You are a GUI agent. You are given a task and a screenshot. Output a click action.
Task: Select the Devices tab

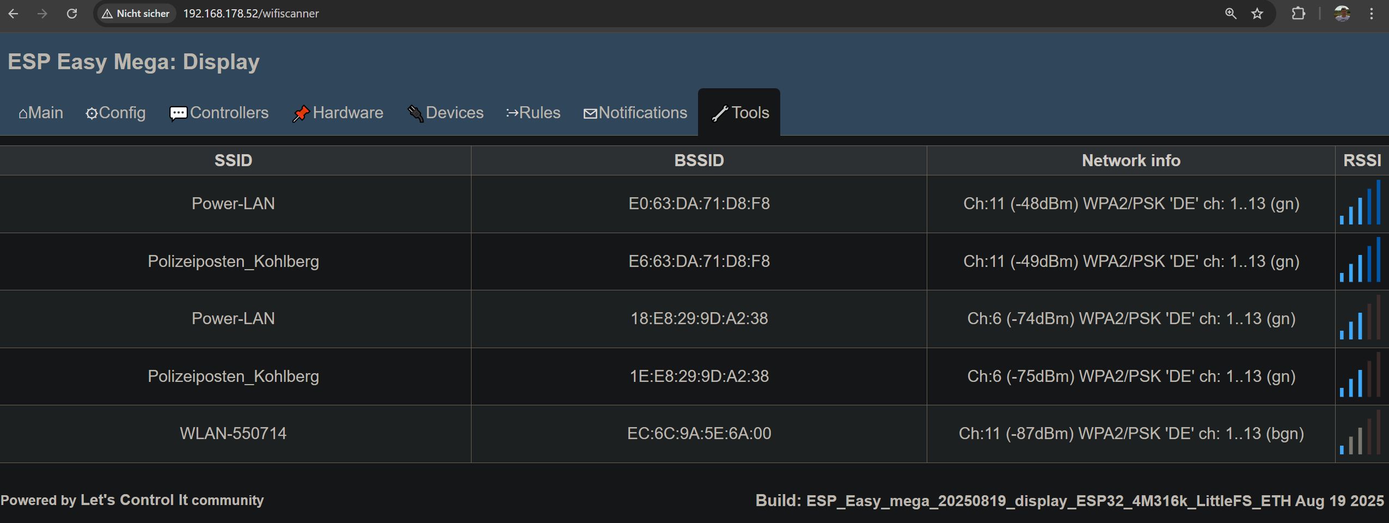point(445,113)
